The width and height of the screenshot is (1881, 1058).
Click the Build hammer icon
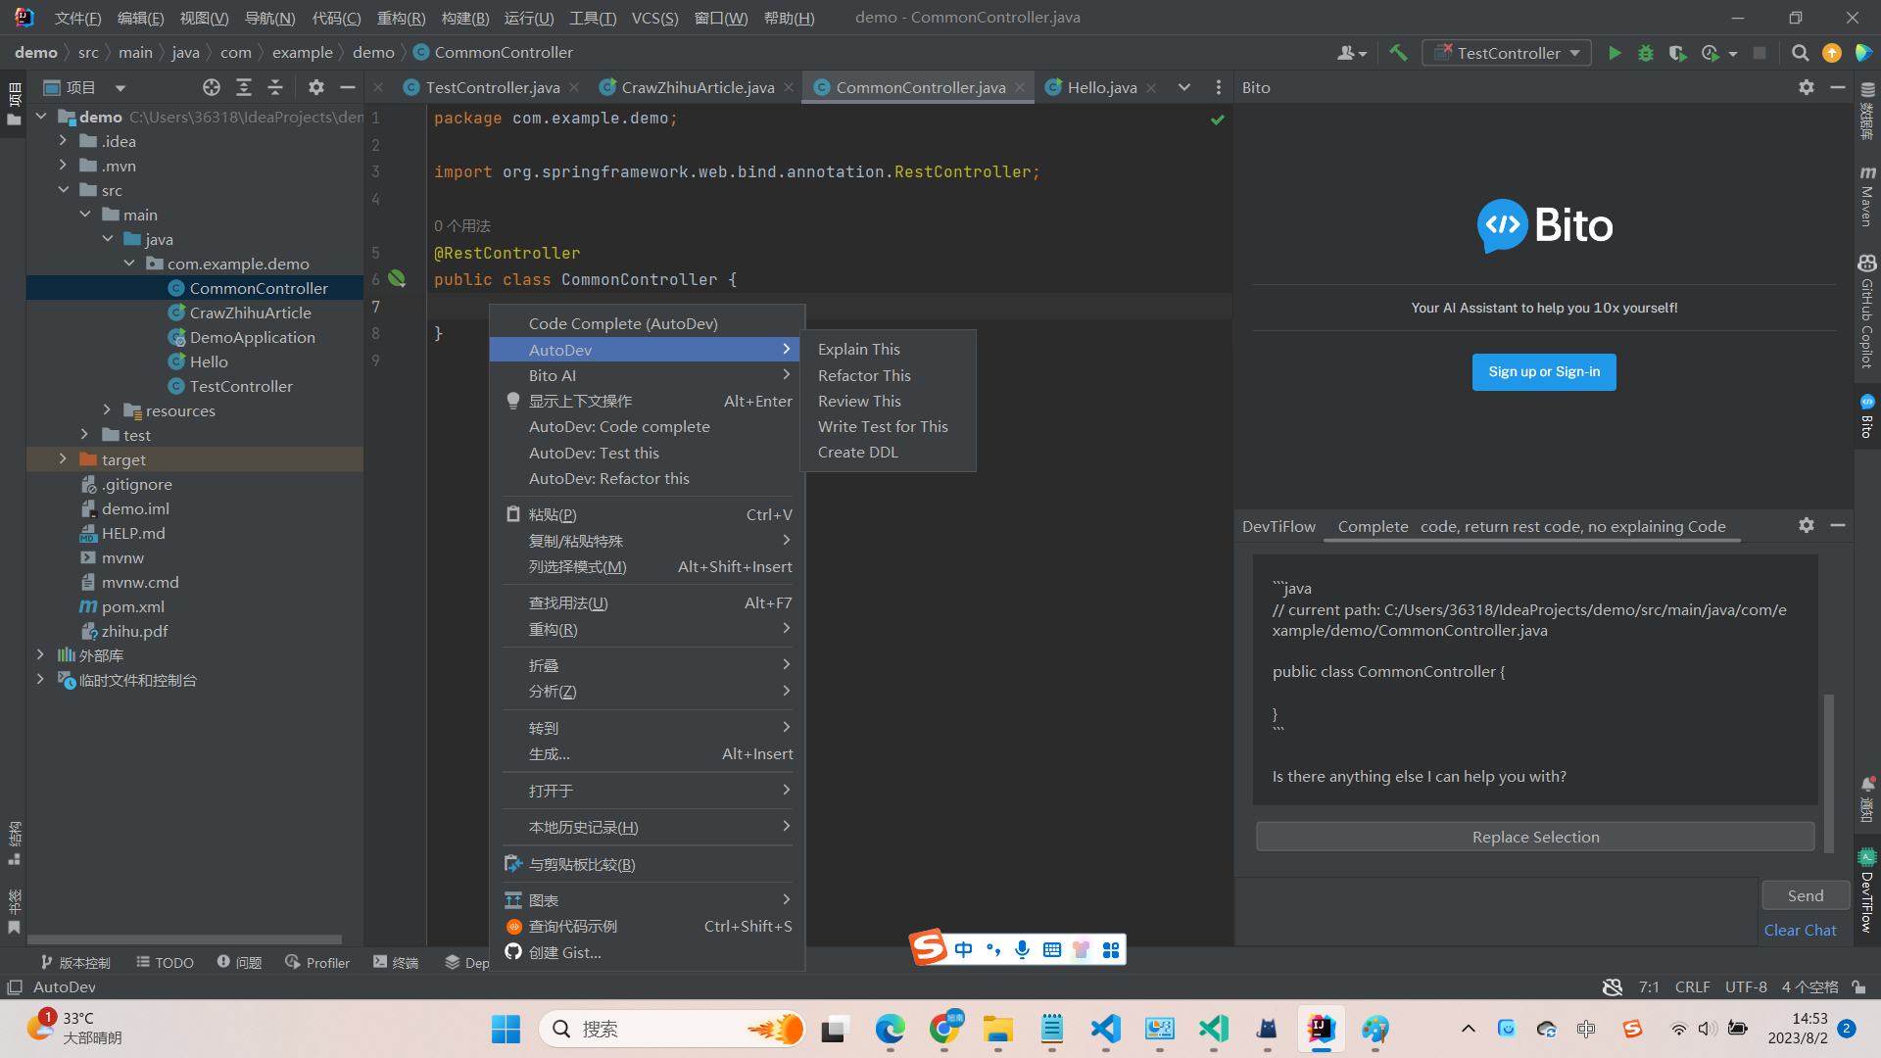(x=1398, y=53)
